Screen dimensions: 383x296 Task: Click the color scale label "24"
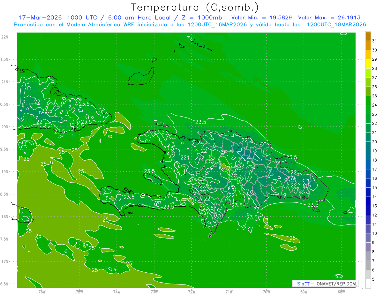pyautogui.click(x=375, y=105)
